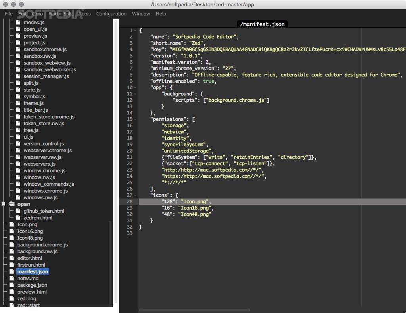The height and width of the screenshot is (313, 406).
Task: Open webserver.chrome.js file
Action: pos(48,150)
